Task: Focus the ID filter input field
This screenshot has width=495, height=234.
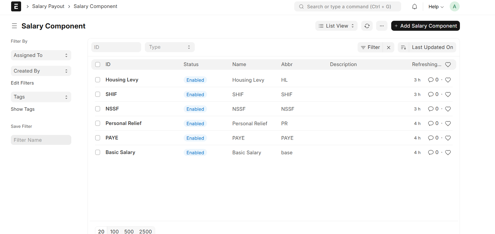Action: pyautogui.click(x=116, y=47)
